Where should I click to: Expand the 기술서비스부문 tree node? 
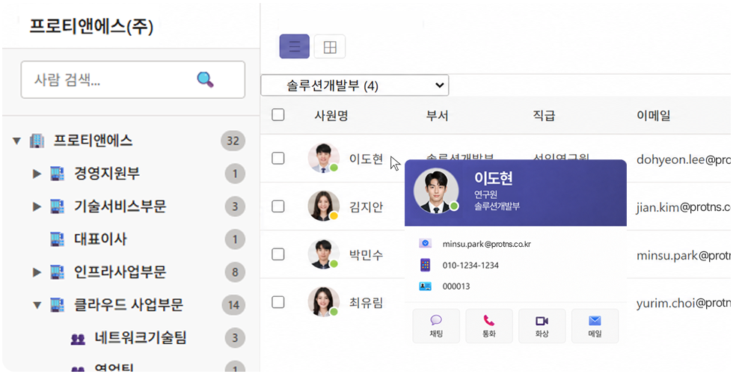click(x=37, y=206)
